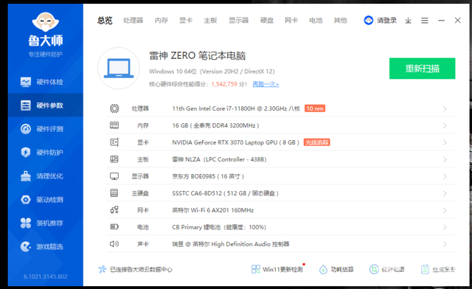
Task: Click 请登录 login text
Action: [386, 21]
